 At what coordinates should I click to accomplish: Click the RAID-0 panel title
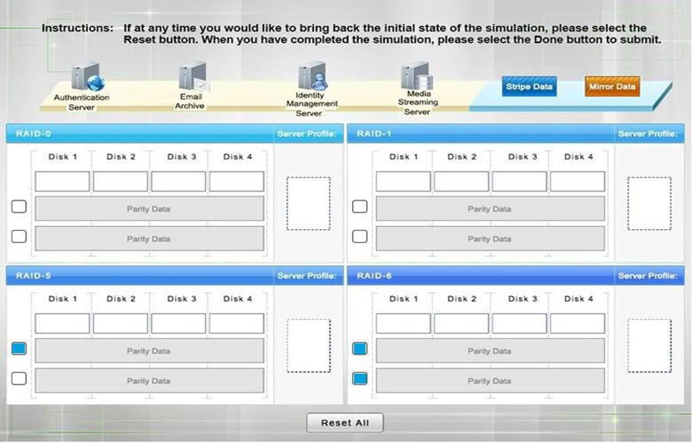[33, 134]
